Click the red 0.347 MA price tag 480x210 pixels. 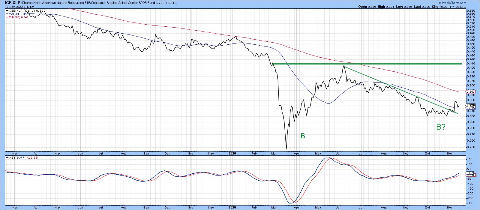[x=470, y=92]
